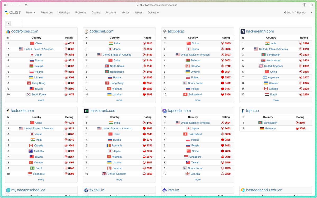Open the Accounts menu item

(111, 12)
